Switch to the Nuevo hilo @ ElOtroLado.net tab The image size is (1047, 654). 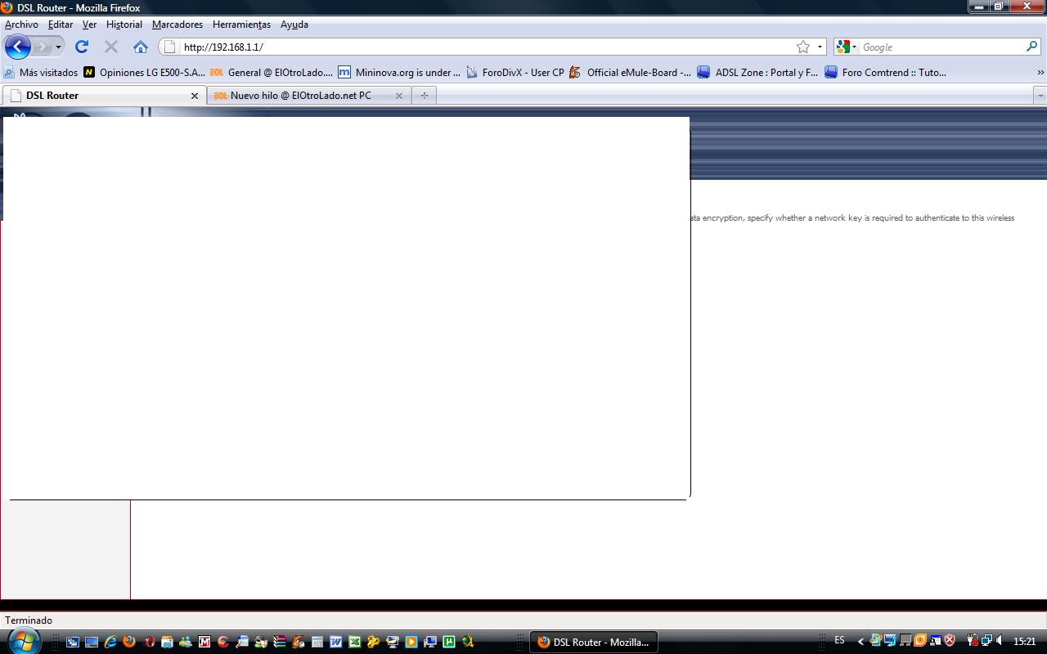(309, 96)
